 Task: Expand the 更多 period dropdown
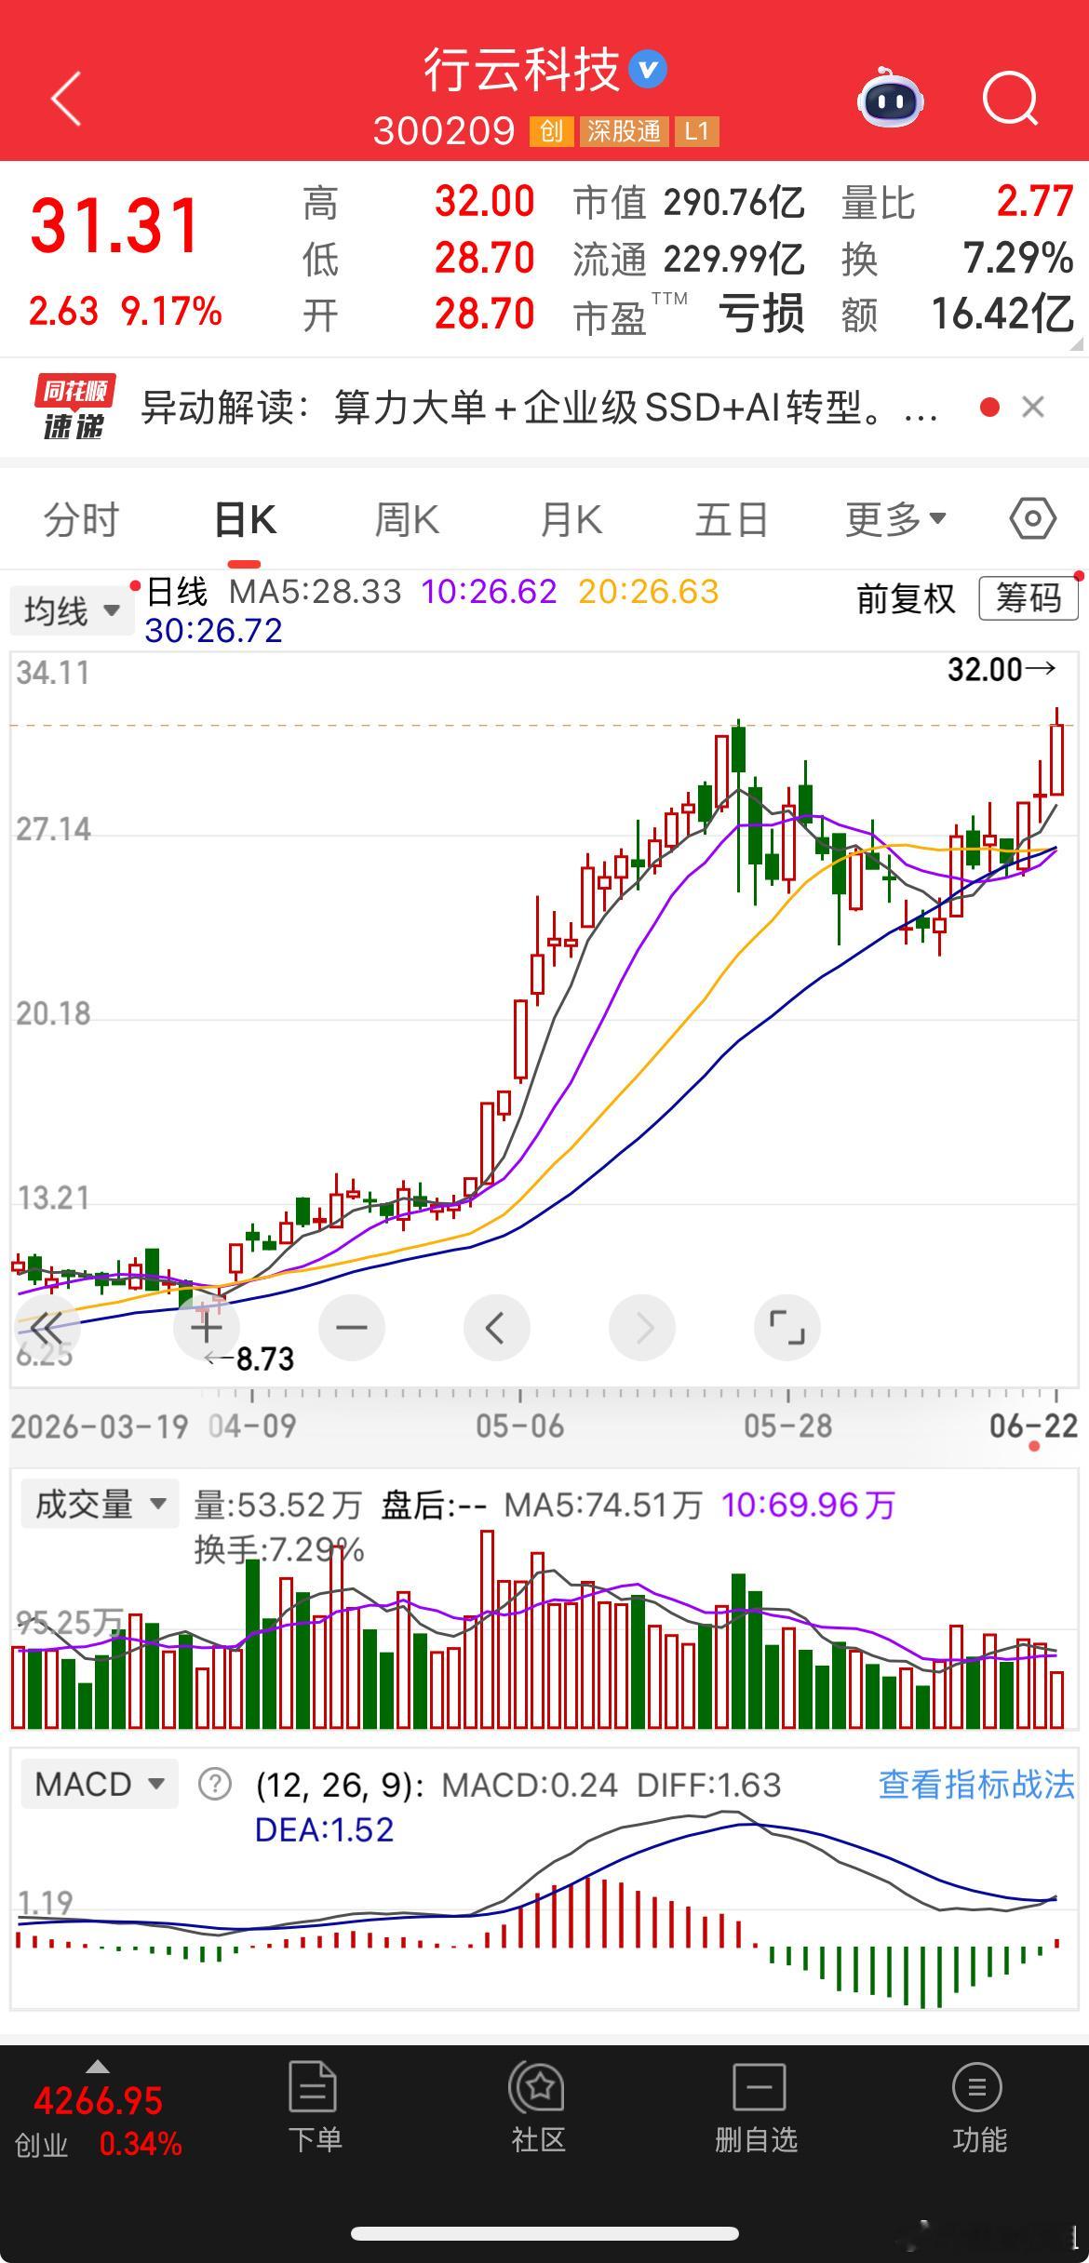point(895,519)
